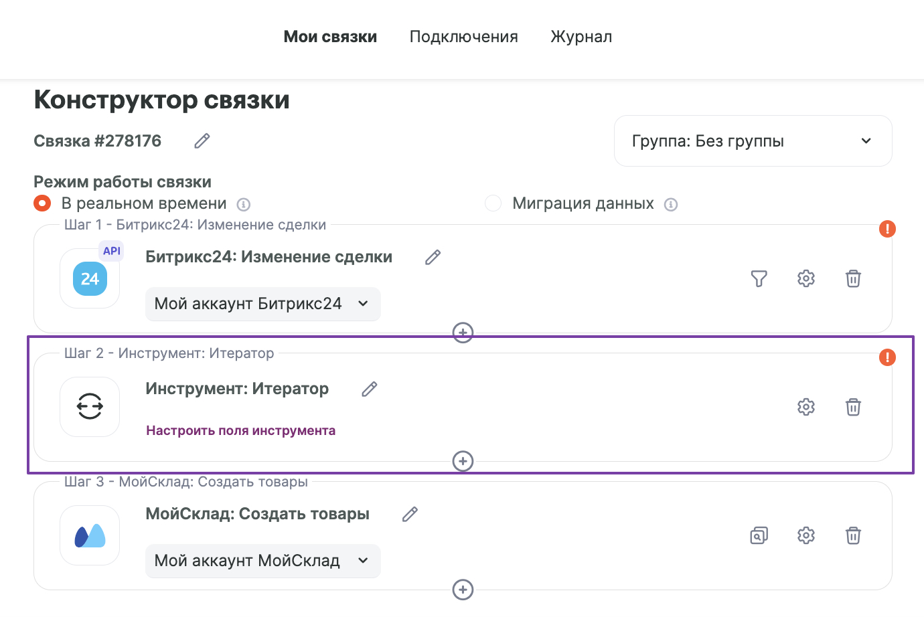924x617 pixels.
Task: Open the Подключения tab
Action: pyautogui.click(x=463, y=37)
